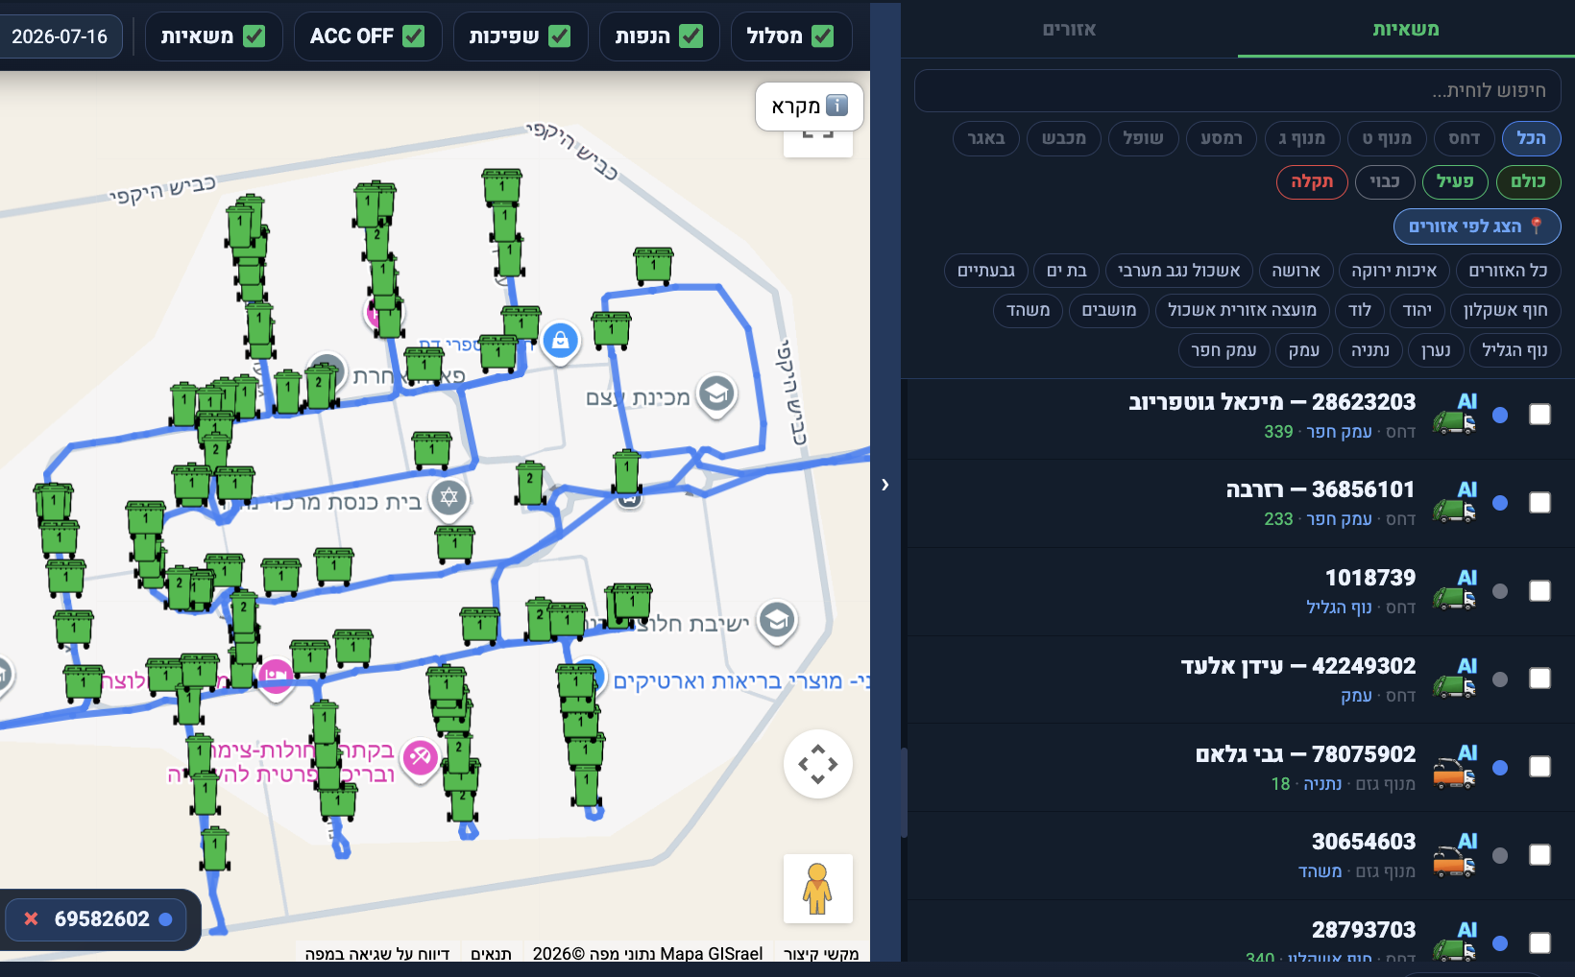Select the מנוף ג truck type filter
This screenshot has width=1575, height=977.
tap(1301, 138)
